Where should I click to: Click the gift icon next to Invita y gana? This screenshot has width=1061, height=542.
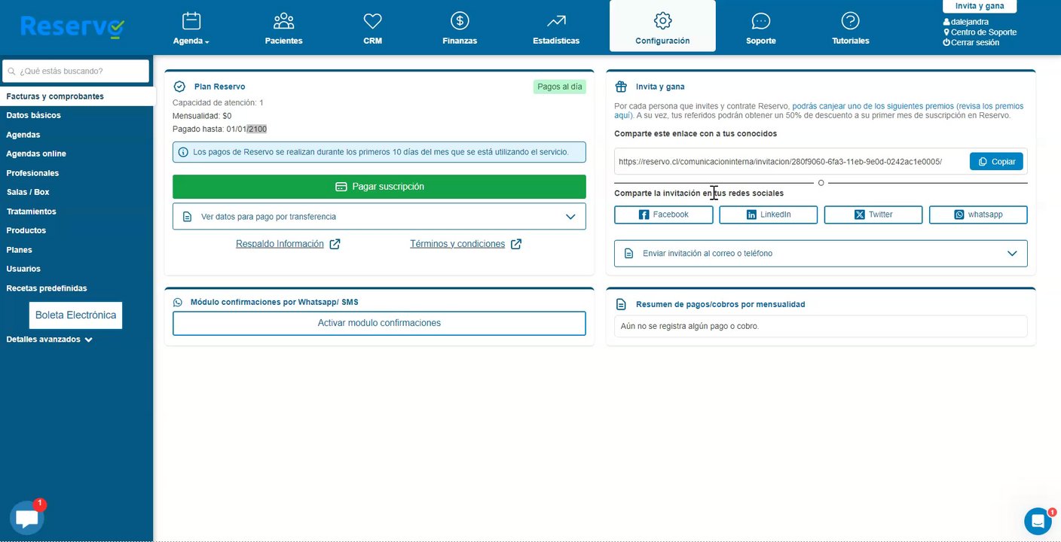pos(621,87)
